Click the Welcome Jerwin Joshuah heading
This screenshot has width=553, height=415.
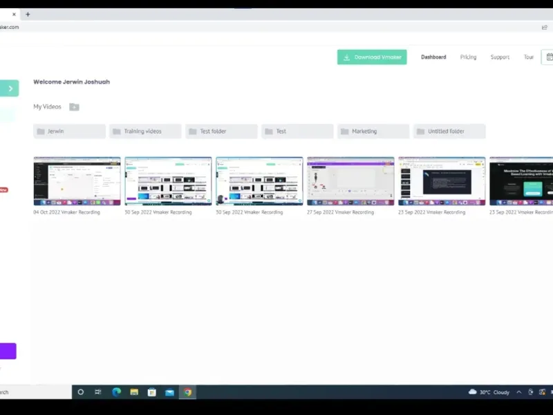pos(72,82)
